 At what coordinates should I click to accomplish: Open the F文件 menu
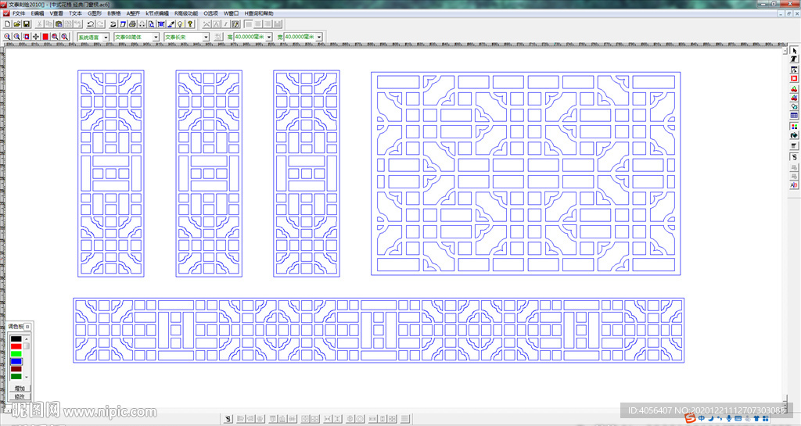17,13
